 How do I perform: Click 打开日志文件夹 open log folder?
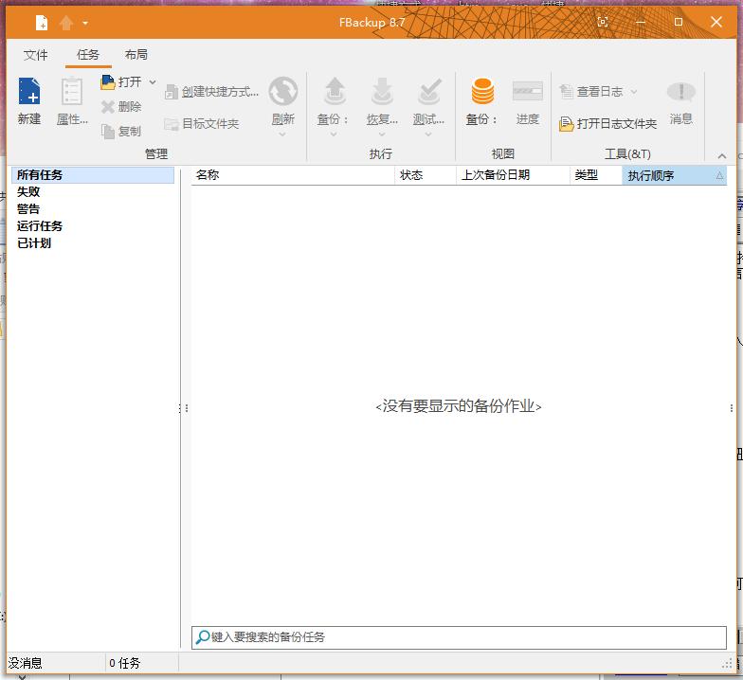608,123
